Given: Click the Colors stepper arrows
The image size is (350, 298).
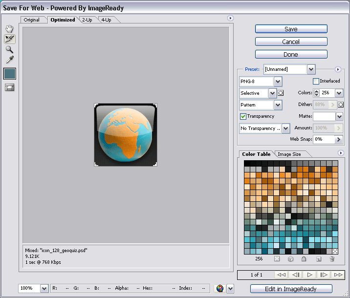Looking at the screenshot, I should click(x=317, y=93).
